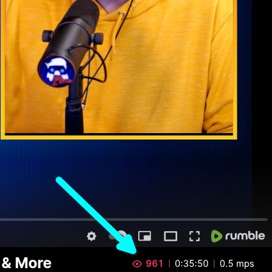Screen dimensions: 272x272
Task: Click the 961 viewer count
Action: point(155,264)
